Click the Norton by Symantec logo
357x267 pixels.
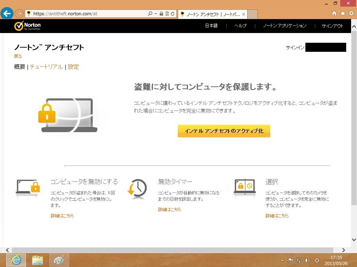tap(27, 26)
